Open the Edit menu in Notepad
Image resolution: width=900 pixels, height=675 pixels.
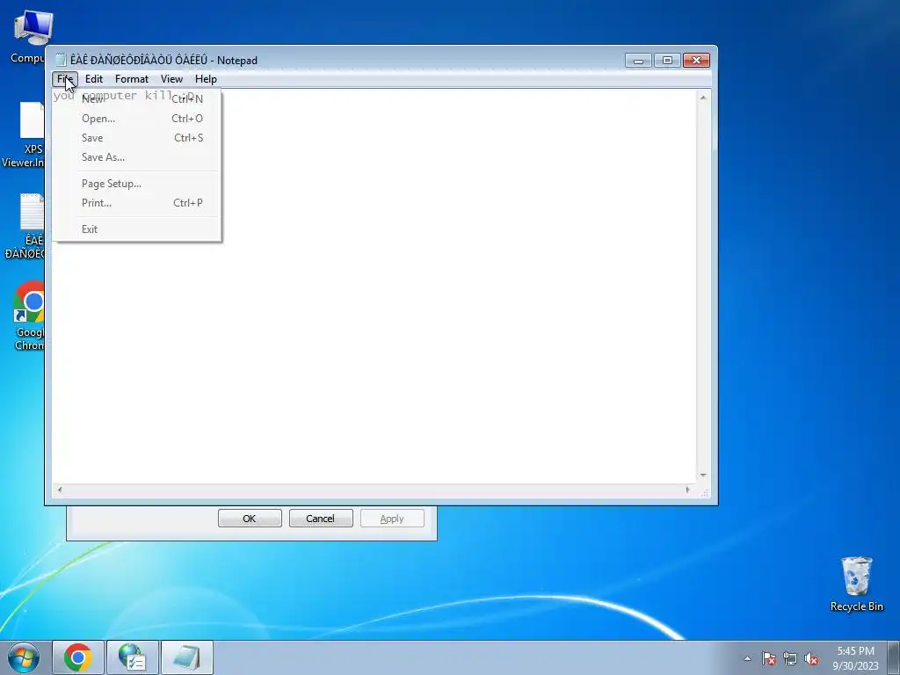coord(93,79)
